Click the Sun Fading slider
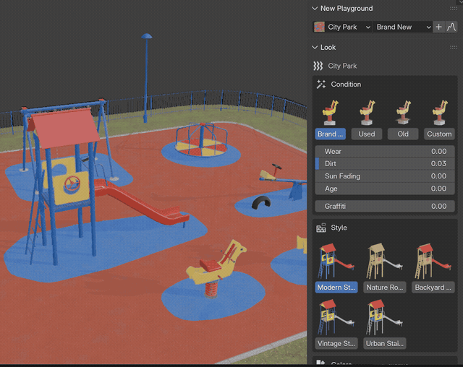This screenshot has width=463, height=367. click(385, 176)
